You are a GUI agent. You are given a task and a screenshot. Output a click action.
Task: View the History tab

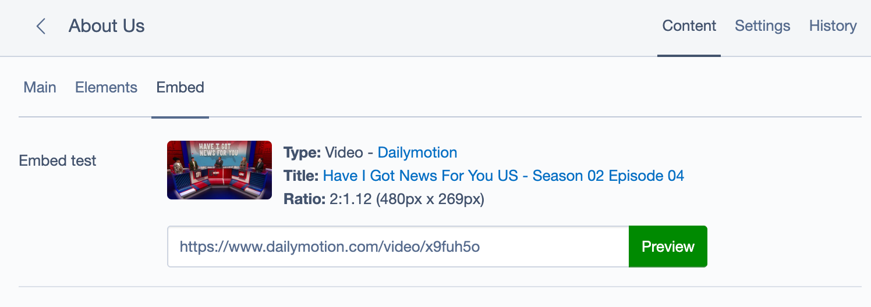(833, 26)
